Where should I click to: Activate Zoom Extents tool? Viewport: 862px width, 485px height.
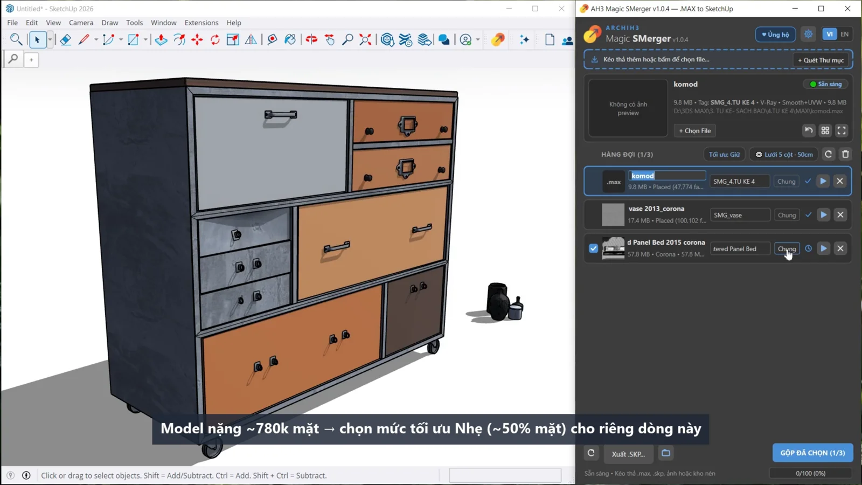point(365,39)
